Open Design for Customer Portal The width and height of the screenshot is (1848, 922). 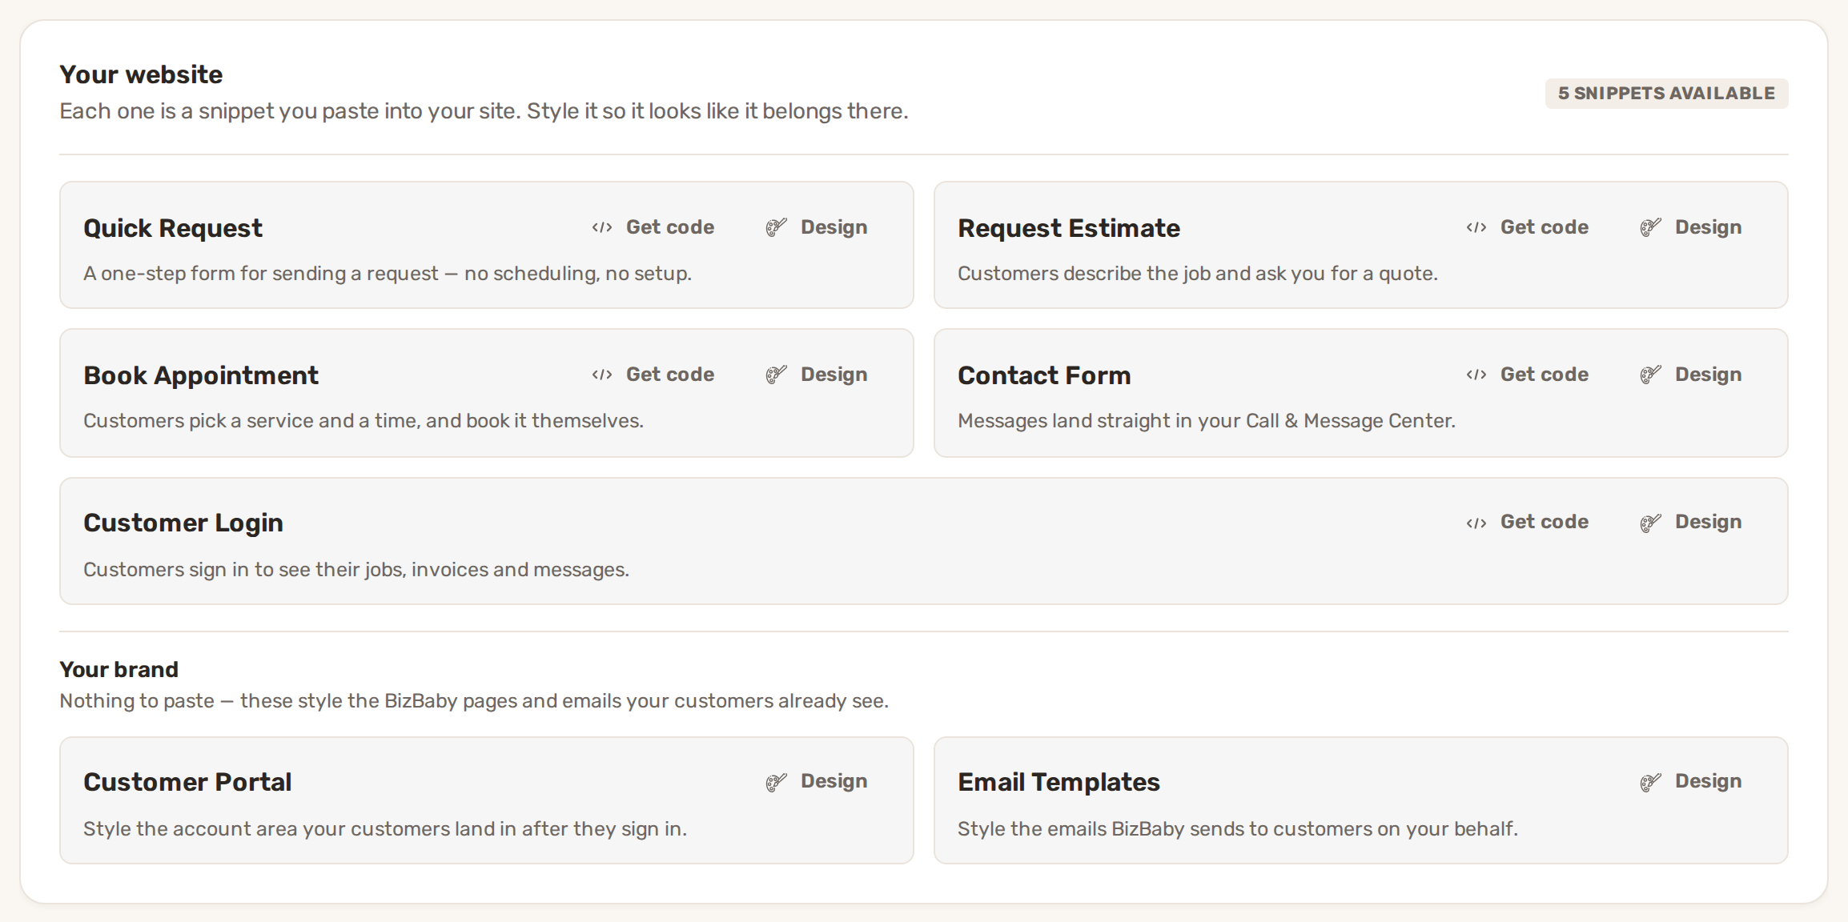(x=816, y=781)
